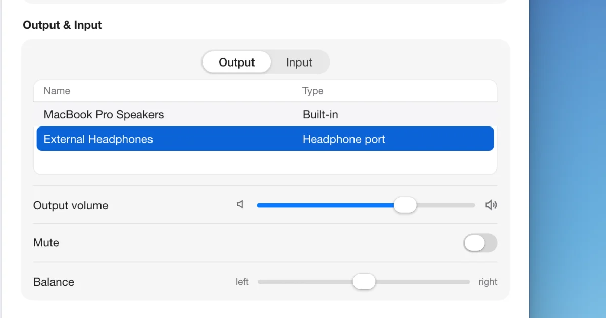Viewport: 606px width, 318px height.
Task: Click the Output volume label
Action: (x=71, y=205)
